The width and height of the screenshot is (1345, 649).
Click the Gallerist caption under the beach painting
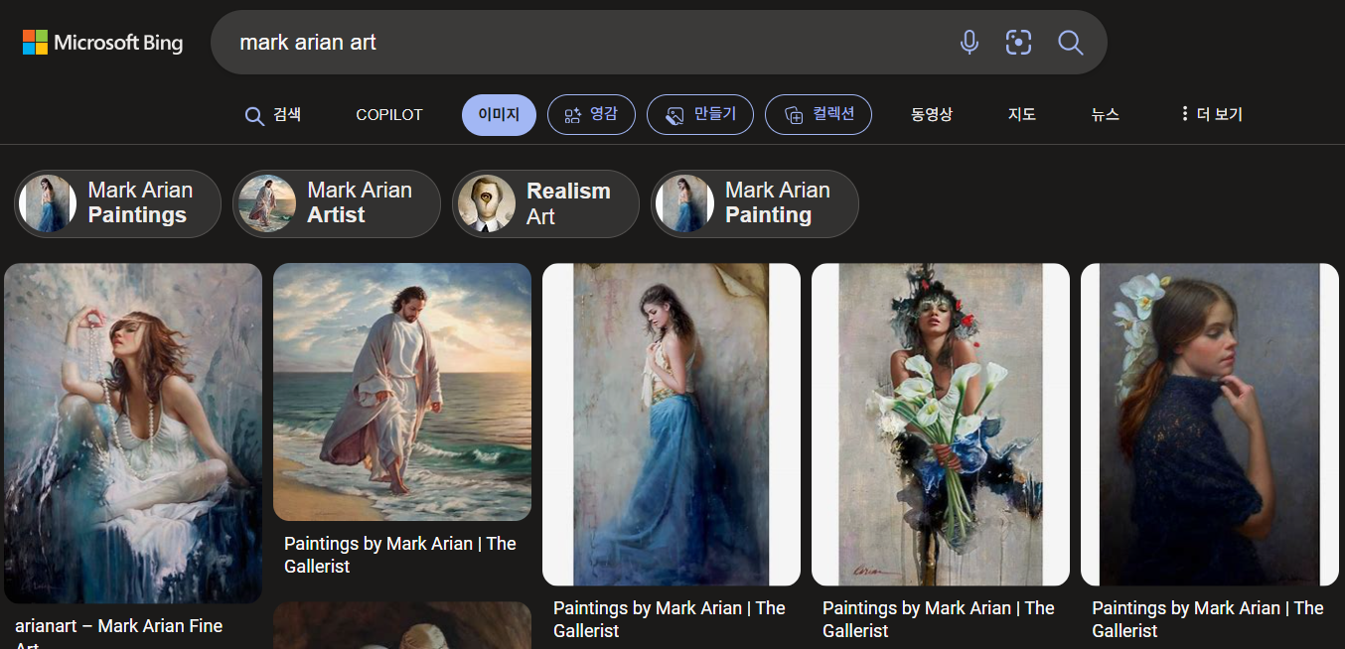tap(400, 555)
